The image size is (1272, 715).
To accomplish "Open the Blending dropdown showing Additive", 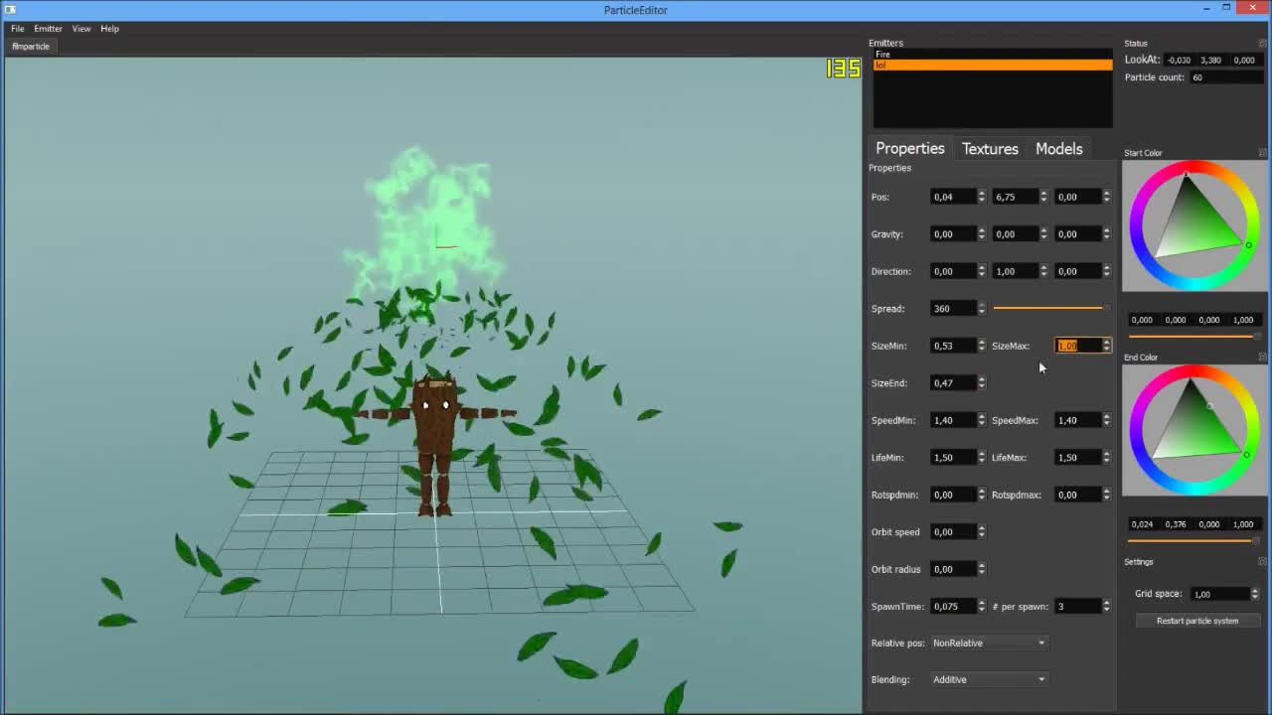I will (x=989, y=679).
